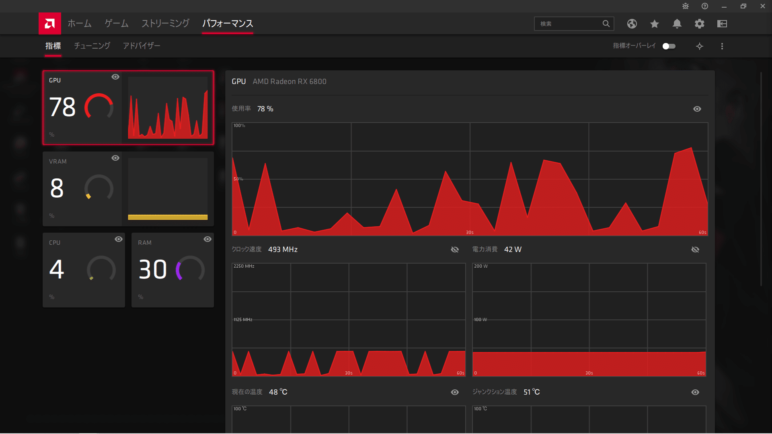Screen dimensions: 772x434
Task: Click the overlay position crosshair icon
Action: pyautogui.click(x=700, y=46)
